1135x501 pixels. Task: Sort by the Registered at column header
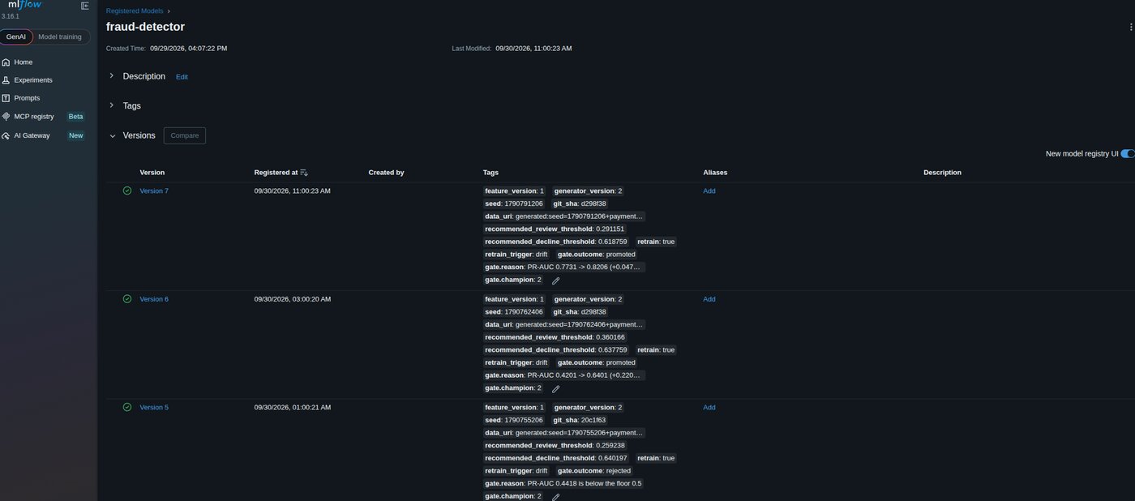tap(276, 173)
